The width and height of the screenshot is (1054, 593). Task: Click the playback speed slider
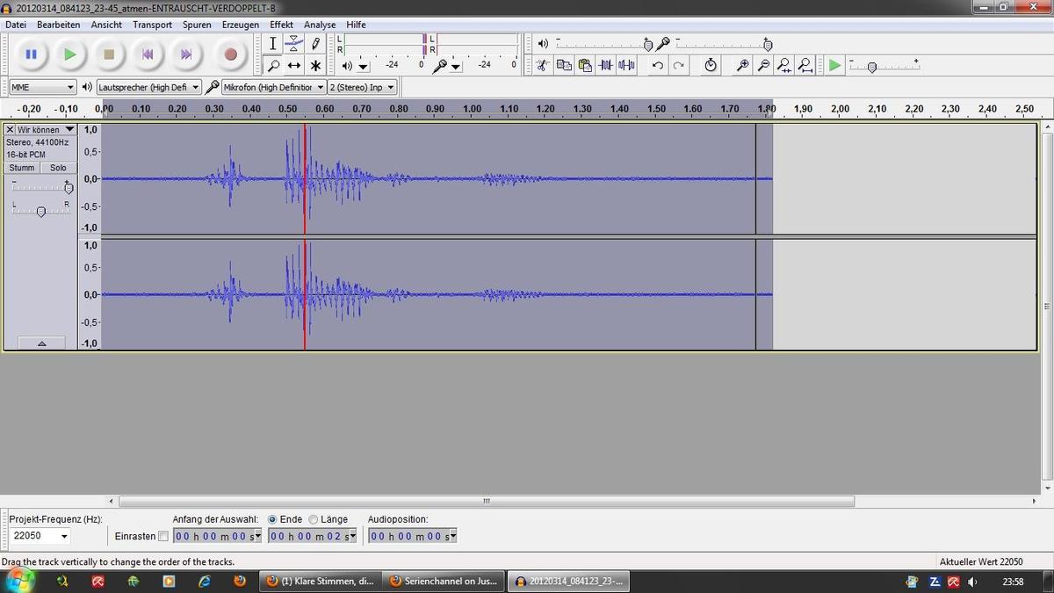tap(884, 66)
